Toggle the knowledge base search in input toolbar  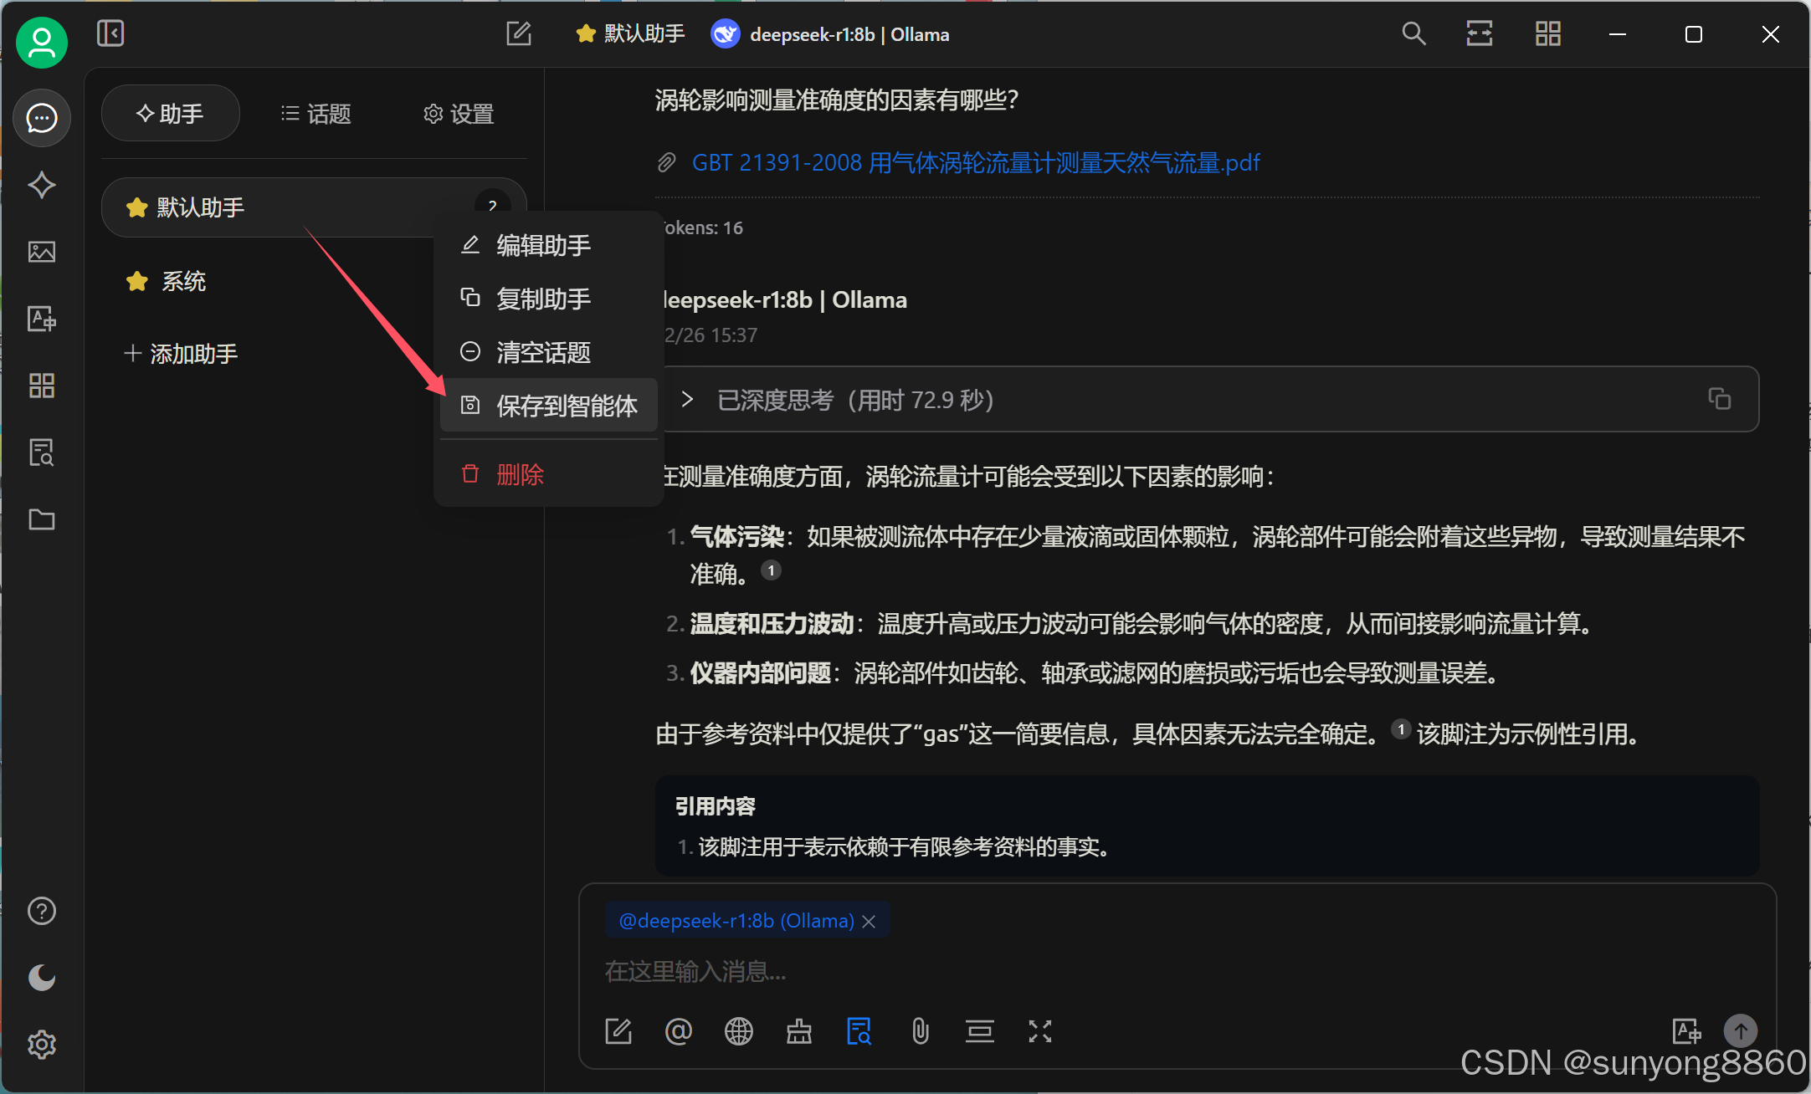[x=859, y=1031]
